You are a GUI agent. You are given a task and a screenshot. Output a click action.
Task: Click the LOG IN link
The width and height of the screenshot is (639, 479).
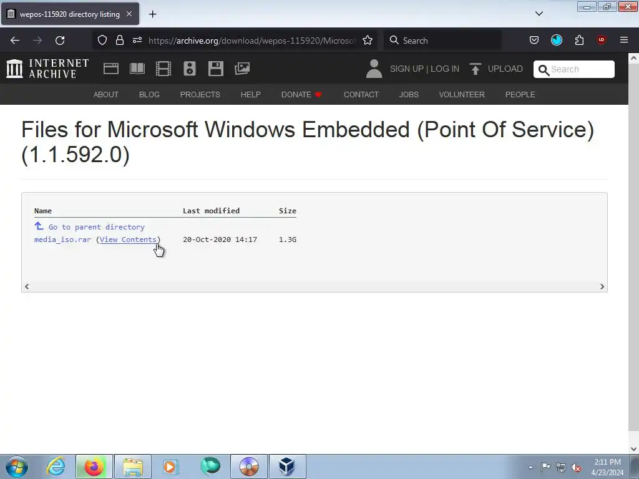(445, 69)
